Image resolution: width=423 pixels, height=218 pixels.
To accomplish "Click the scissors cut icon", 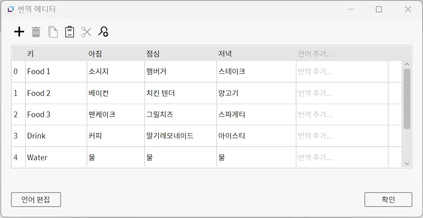I will pos(86,32).
